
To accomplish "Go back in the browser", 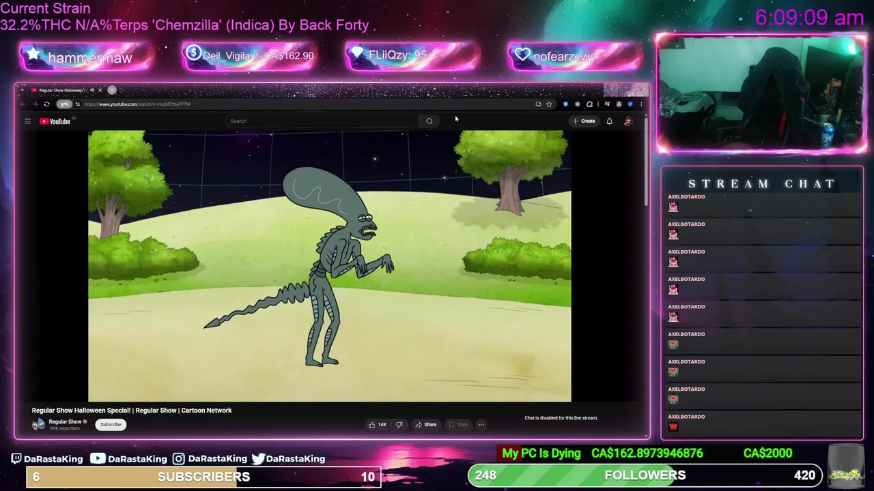I will (x=23, y=104).
